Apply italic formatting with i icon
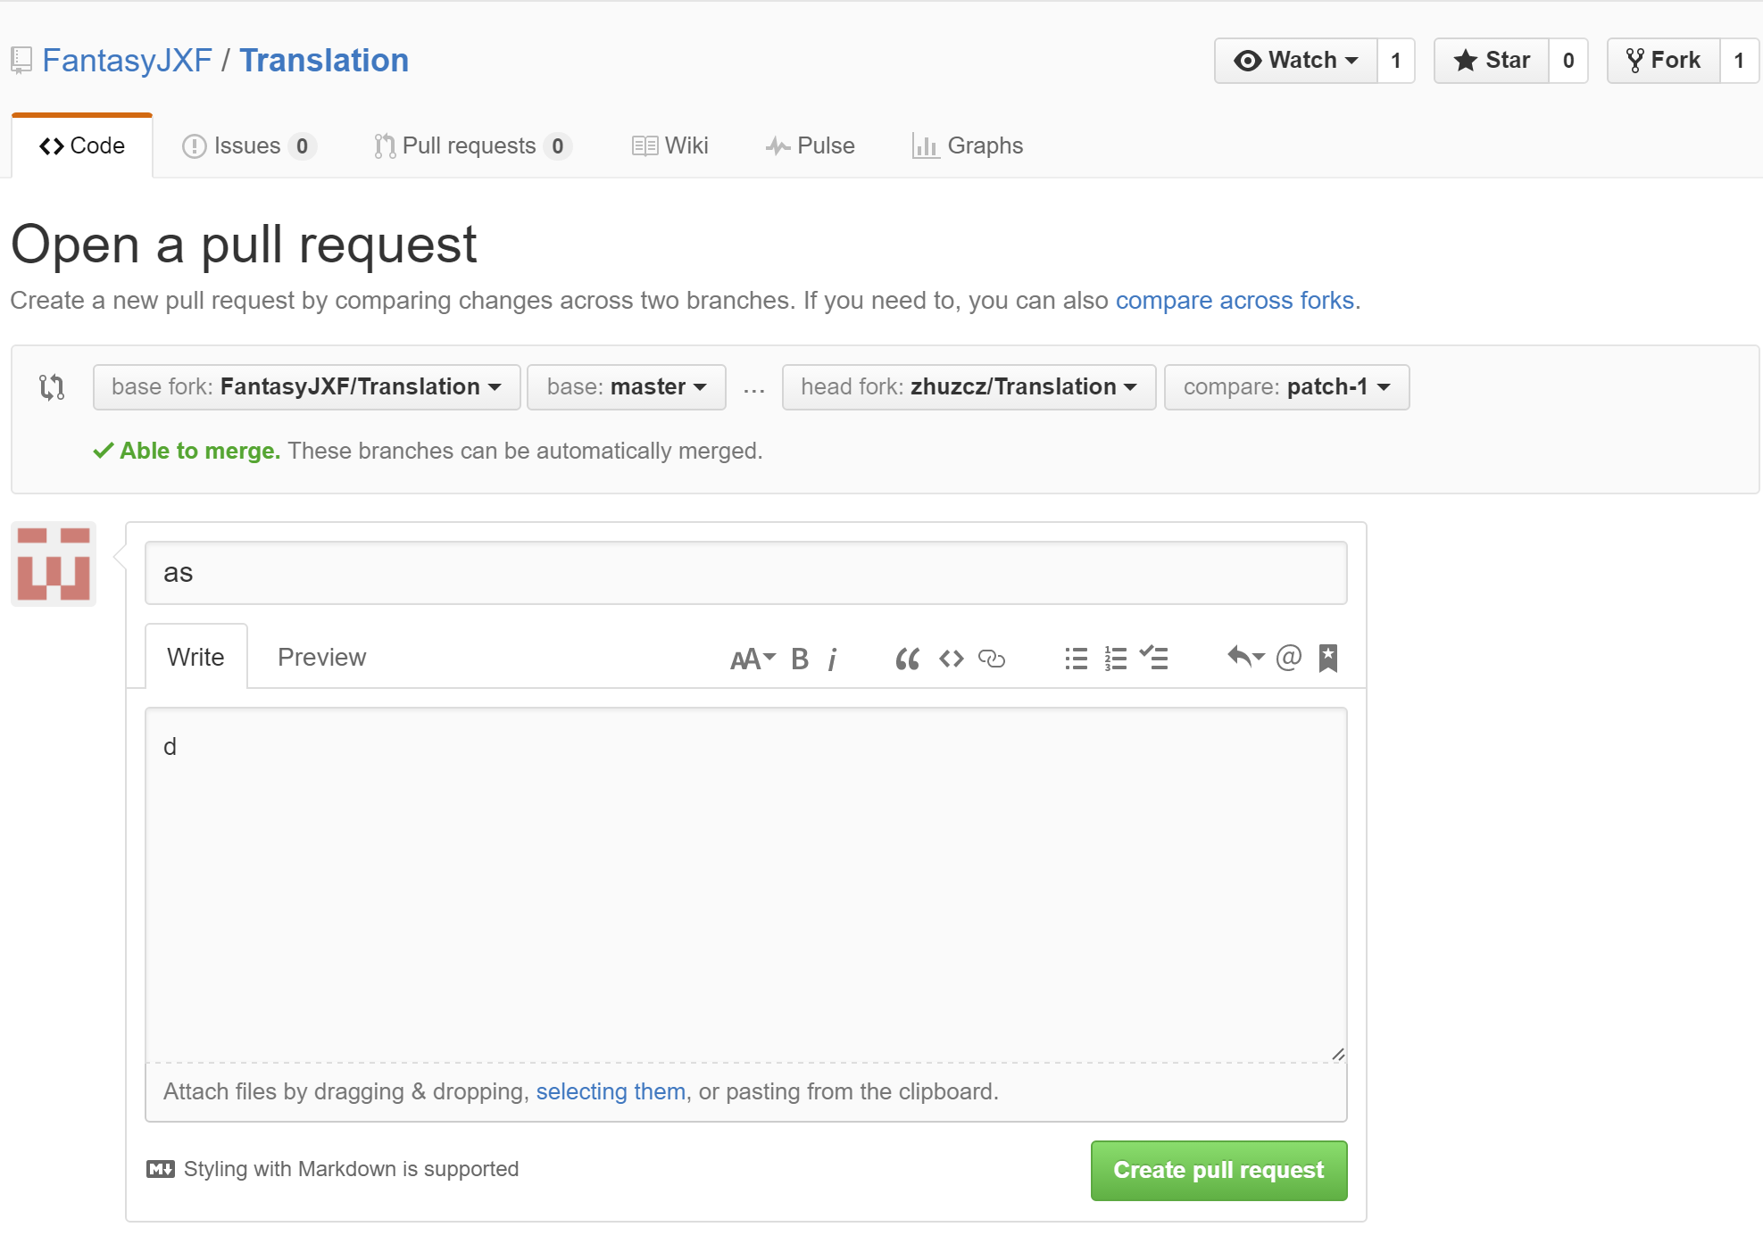 click(832, 659)
